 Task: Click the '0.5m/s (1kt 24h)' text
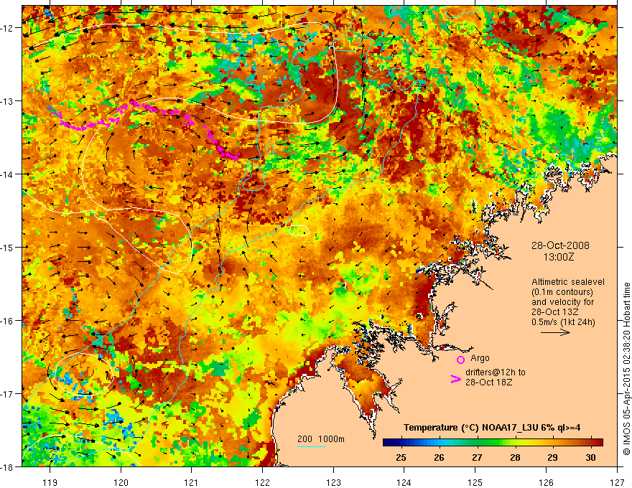(563, 322)
